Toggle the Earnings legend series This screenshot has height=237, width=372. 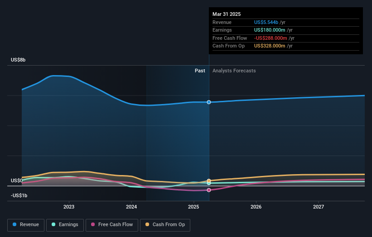(x=65, y=225)
